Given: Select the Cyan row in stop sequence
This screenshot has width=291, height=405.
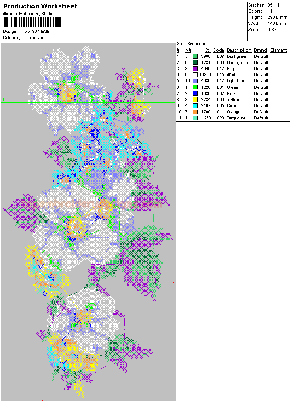Looking at the screenshot, I should (232, 106).
